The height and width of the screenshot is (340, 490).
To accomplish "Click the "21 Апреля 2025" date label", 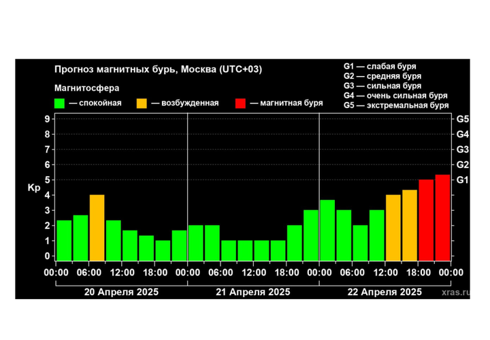I will pos(252,292).
